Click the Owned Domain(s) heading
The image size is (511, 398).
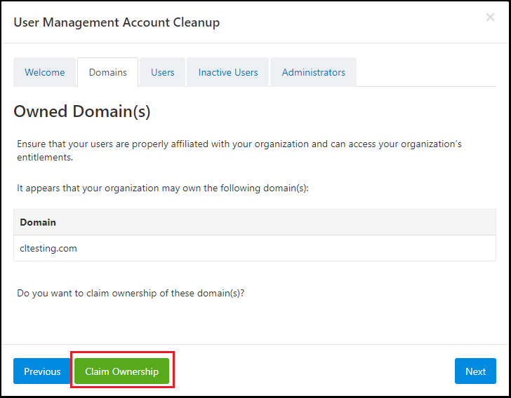pyautogui.click(x=82, y=111)
